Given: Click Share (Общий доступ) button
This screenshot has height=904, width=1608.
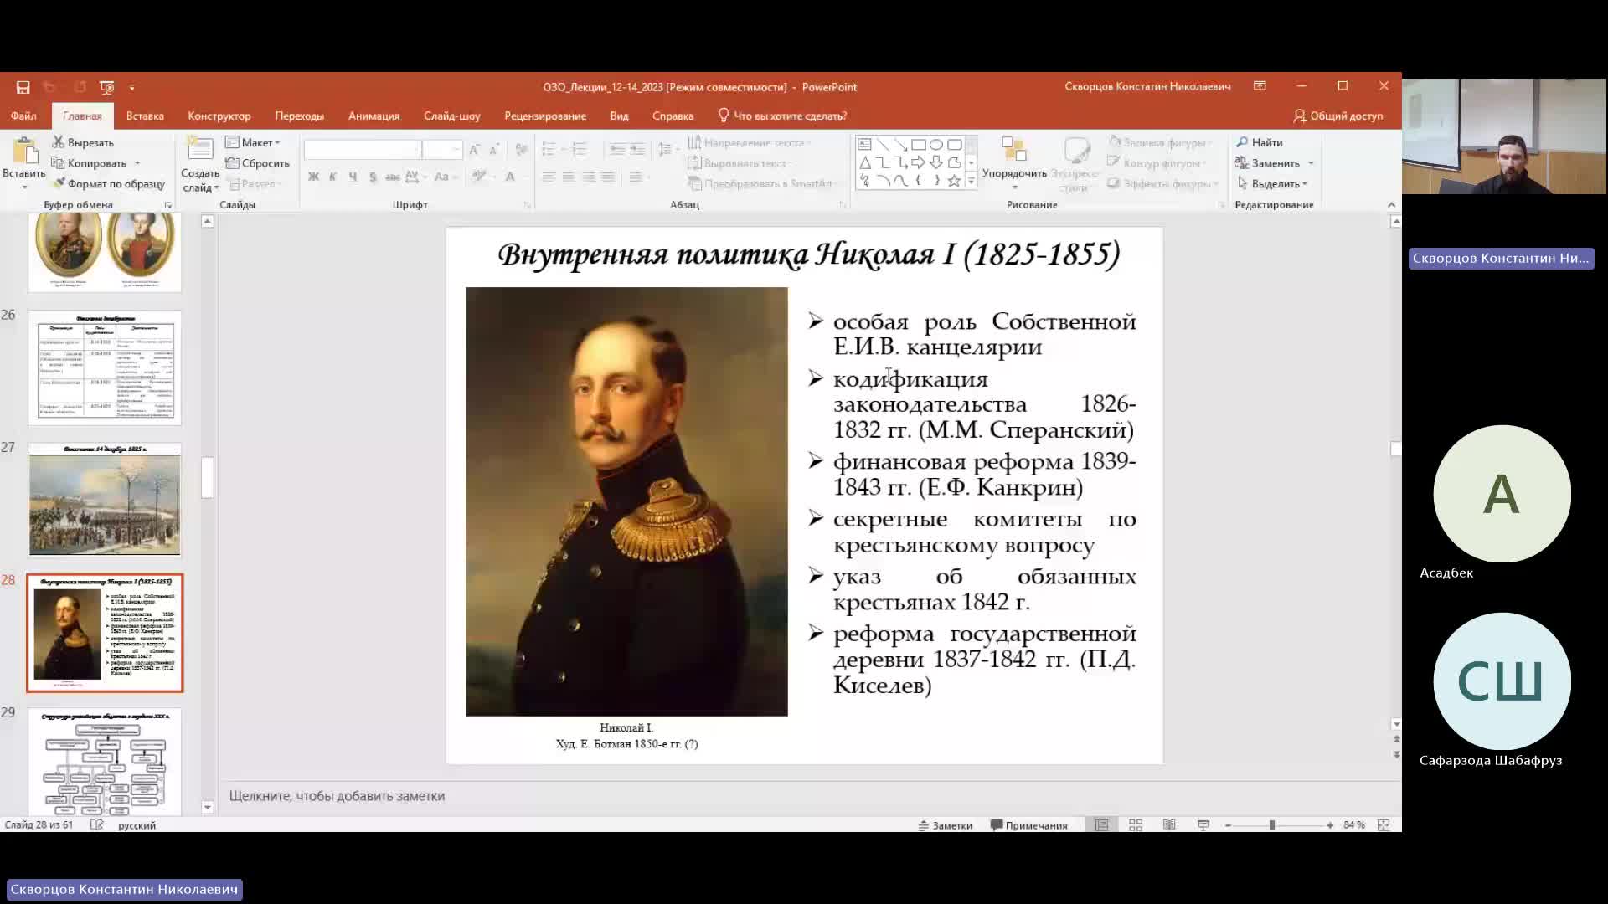Looking at the screenshot, I should 1337,116.
